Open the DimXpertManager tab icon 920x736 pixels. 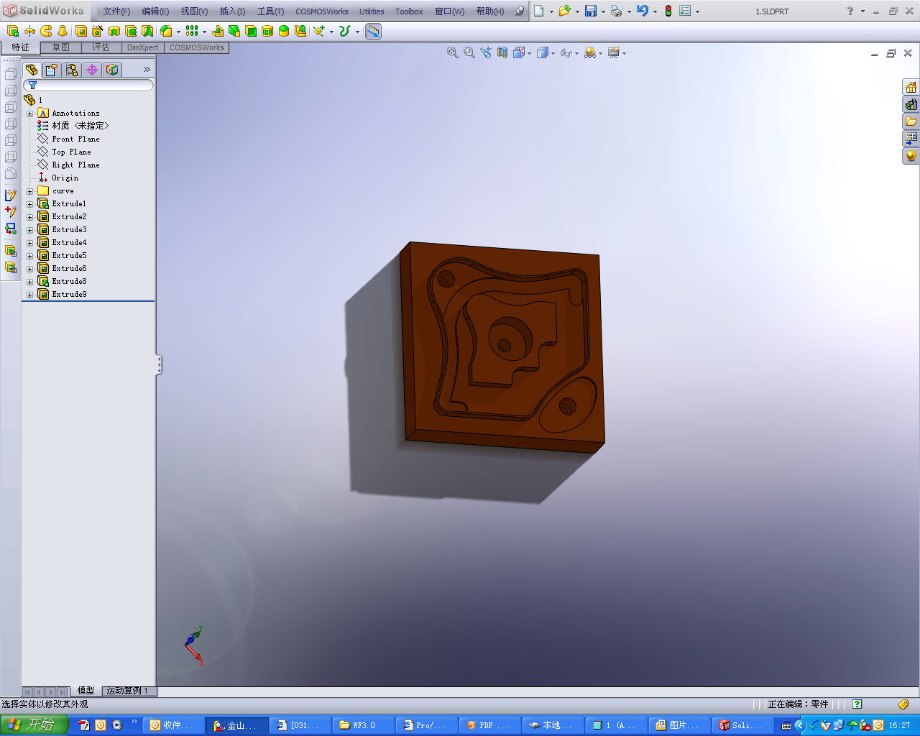(92, 70)
